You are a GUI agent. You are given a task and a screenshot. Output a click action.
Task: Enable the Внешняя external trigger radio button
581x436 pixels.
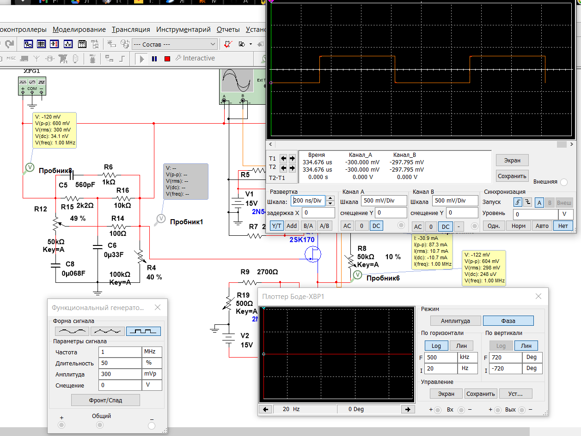[563, 182]
